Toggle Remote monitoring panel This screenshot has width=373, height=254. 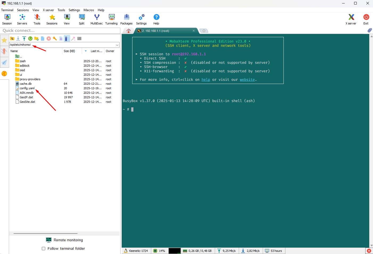tap(64, 240)
